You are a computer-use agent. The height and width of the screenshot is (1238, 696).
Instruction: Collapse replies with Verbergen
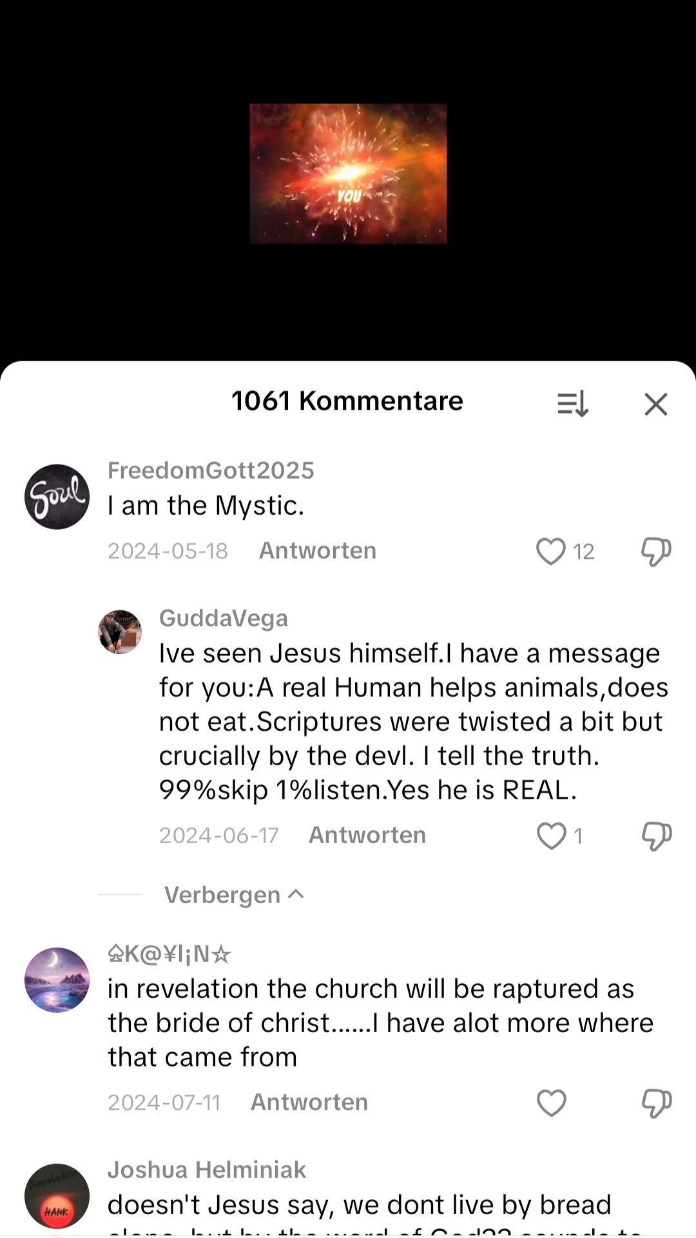pyautogui.click(x=233, y=895)
